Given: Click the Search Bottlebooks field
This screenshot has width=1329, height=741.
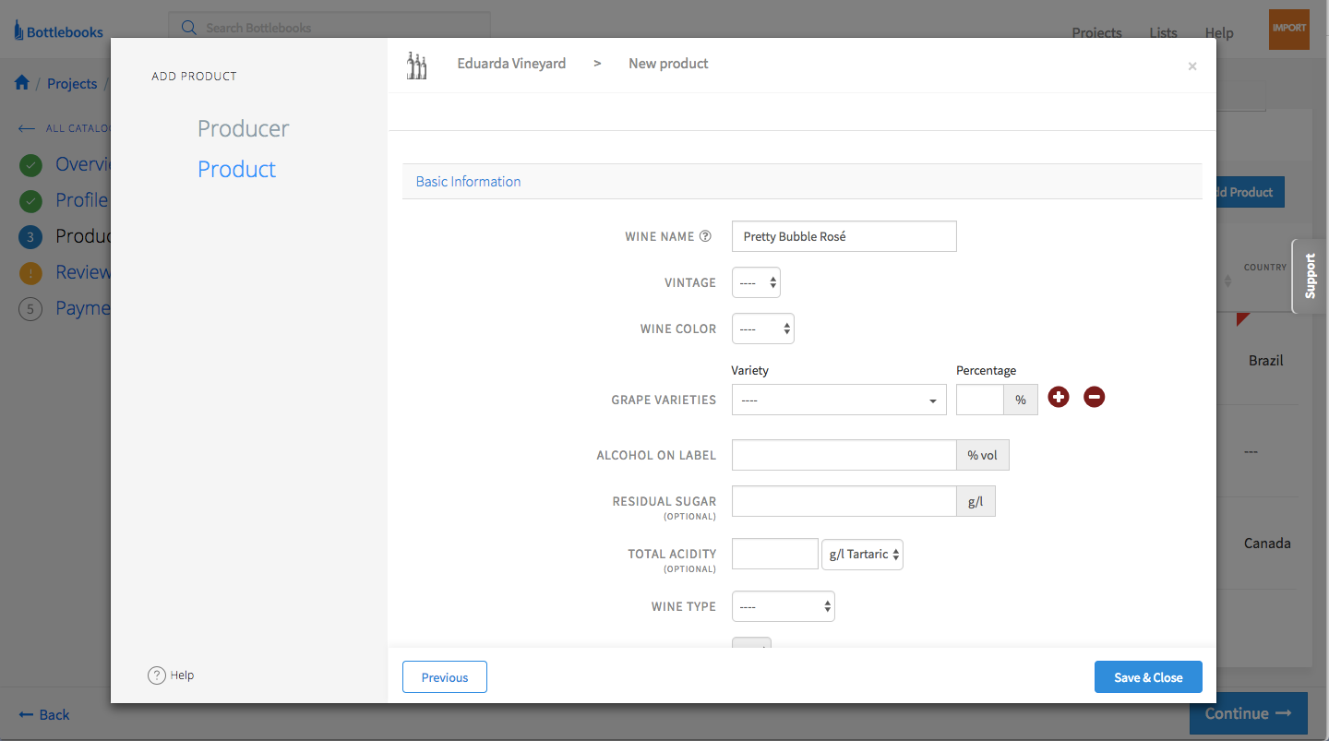Looking at the screenshot, I should coord(329,28).
